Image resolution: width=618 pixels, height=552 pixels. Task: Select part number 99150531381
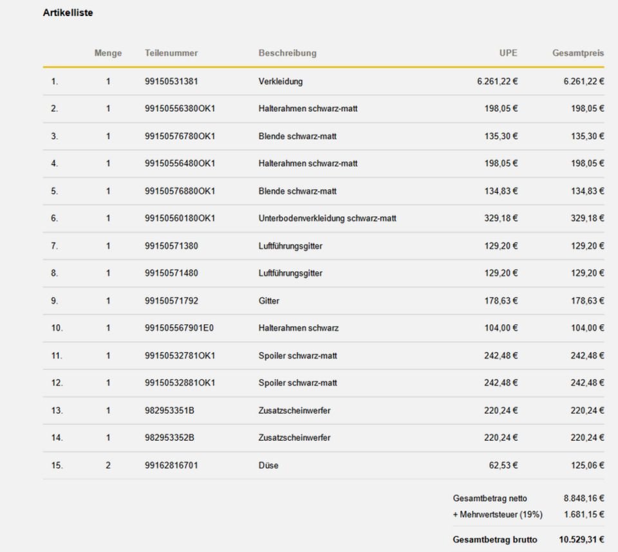click(171, 82)
